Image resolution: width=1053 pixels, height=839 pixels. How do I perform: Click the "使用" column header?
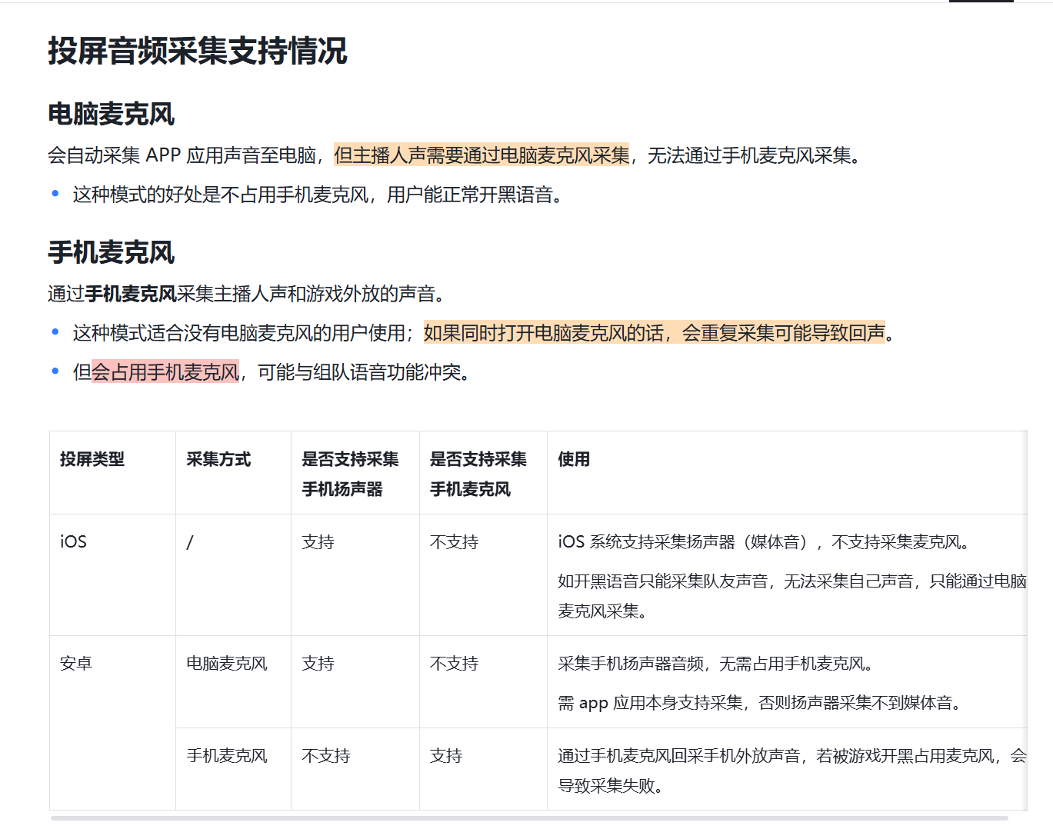pyautogui.click(x=574, y=459)
